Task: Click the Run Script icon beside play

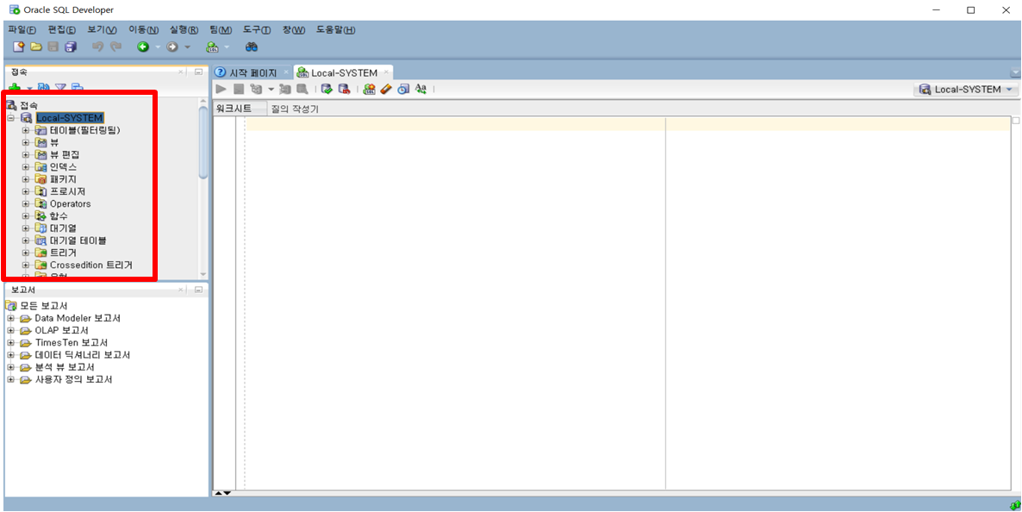Action: (239, 89)
